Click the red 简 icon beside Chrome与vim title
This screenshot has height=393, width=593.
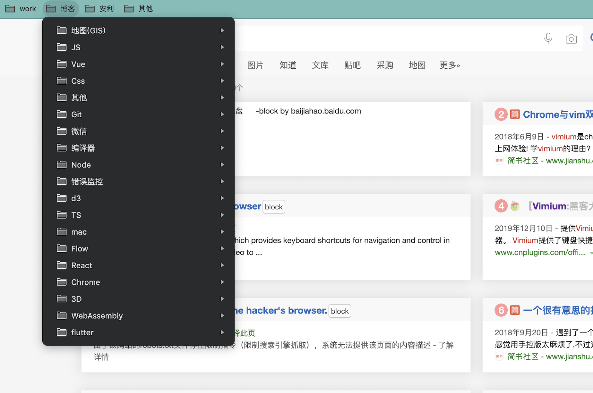[x=515, y=114]
